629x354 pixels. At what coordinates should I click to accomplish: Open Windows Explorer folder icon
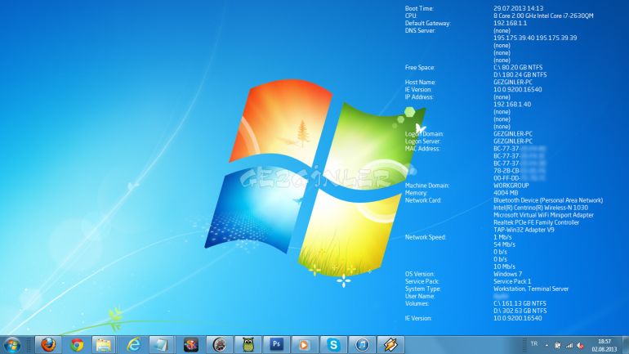[104, 345]
